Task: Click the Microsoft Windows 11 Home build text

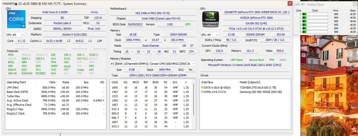Action: pos(245,65)
